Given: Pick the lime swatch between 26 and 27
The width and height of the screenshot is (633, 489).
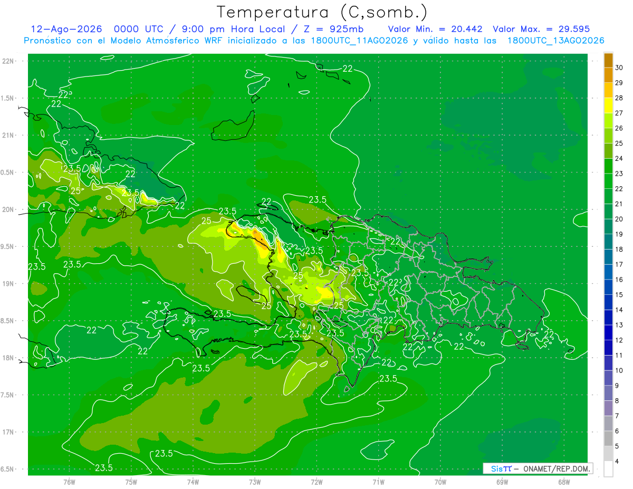Looking at the screenshot, I should tap(608, 121).
